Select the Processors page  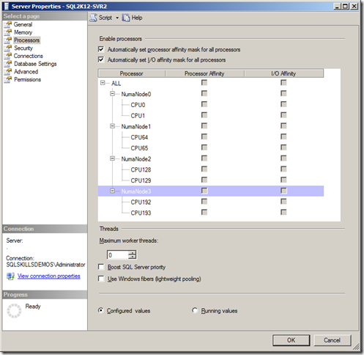pyautogui.click(x=27, y=40)
